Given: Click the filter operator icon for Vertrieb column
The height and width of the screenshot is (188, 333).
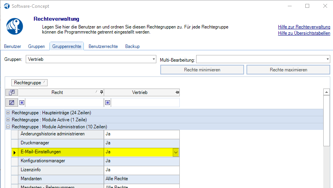Looking at the screenshot, I should pyautogui.click(x=108, y=103).
